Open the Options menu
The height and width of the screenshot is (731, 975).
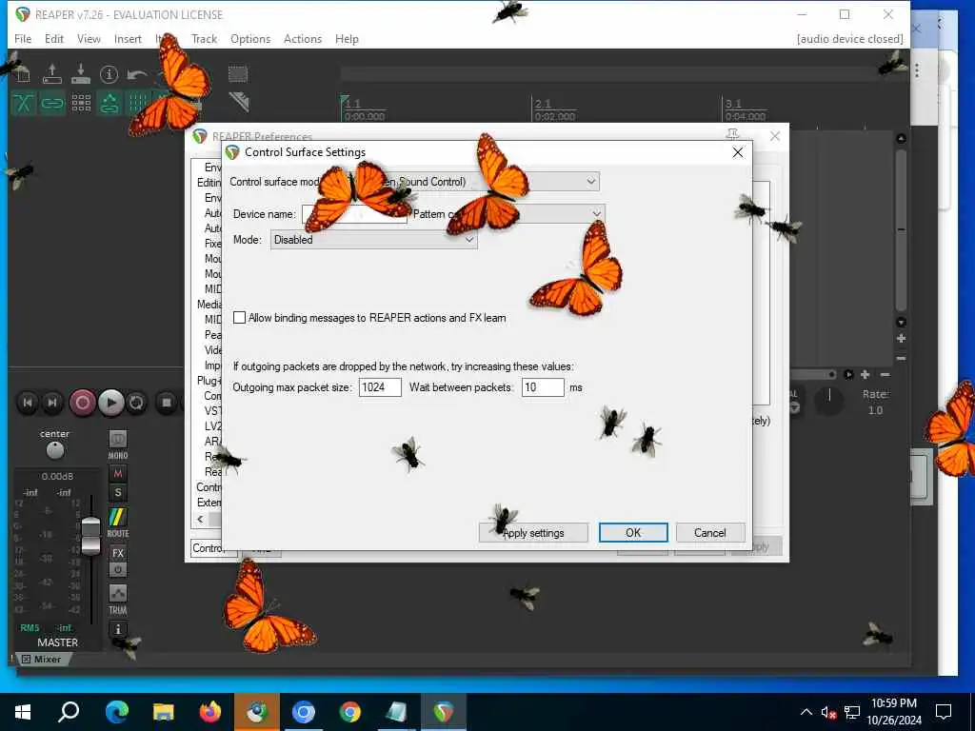(250, 38)
